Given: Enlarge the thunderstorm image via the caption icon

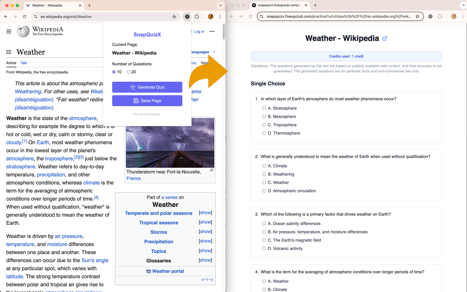Looking at the screenshot, I should (x=212, y=170).
